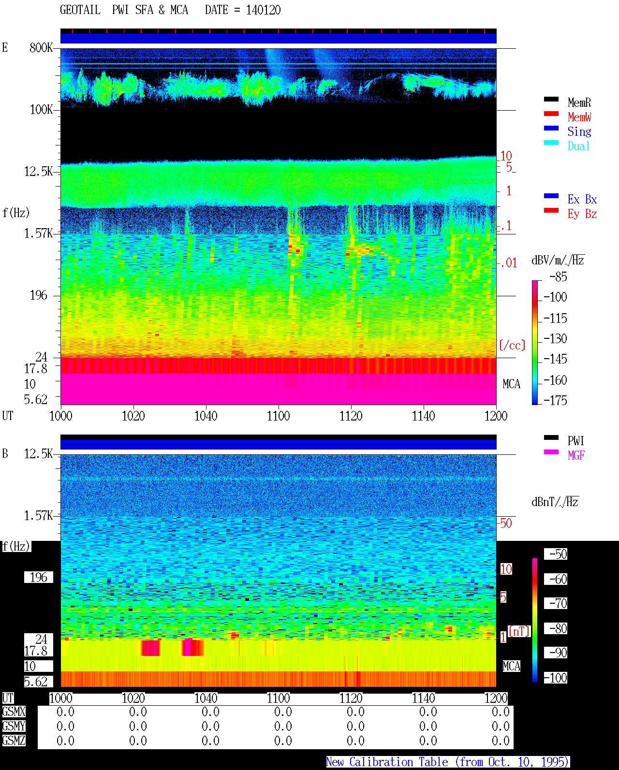Screen dimensions: 619x770
Task: Click the 1200 tick under B spectrogram
Action: click(x=496, y=698)
